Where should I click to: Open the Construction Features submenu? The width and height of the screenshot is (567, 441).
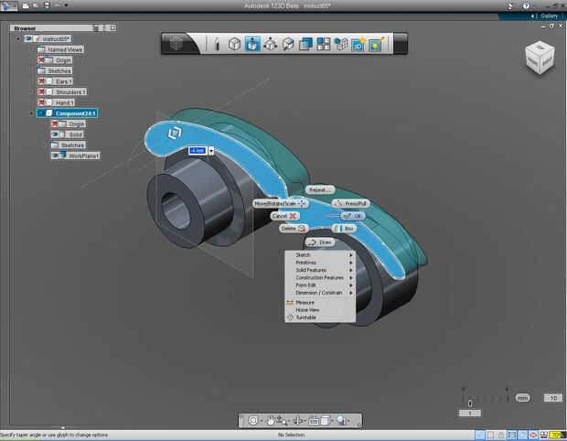(x=320, y=277)
